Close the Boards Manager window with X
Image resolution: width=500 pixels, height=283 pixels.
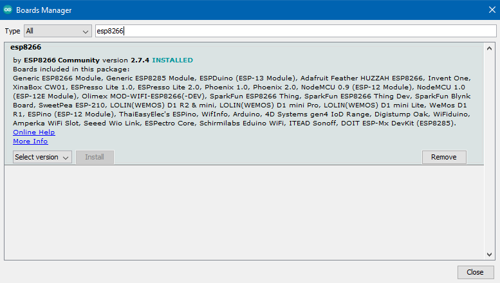492,10
